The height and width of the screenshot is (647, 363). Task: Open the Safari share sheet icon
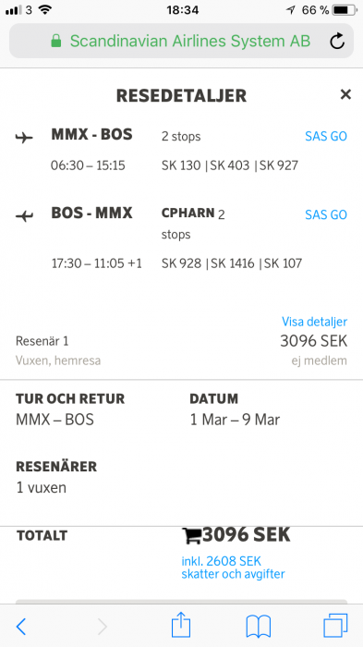(x=181, y=625)
